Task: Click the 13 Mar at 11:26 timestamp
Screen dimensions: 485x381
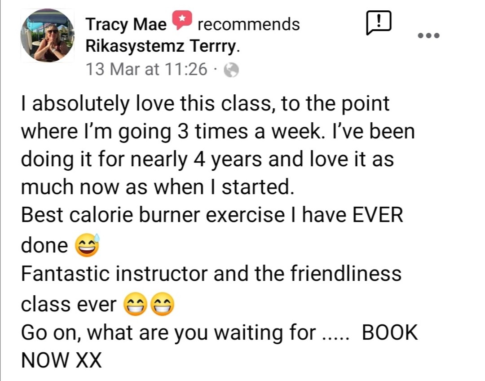Action: tap(146, 69)
